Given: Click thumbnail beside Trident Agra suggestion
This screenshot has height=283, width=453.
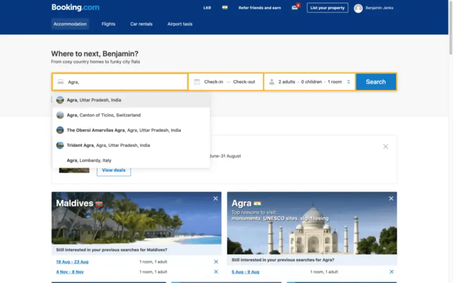Looking at the screenshot, I should pos(60,145).
